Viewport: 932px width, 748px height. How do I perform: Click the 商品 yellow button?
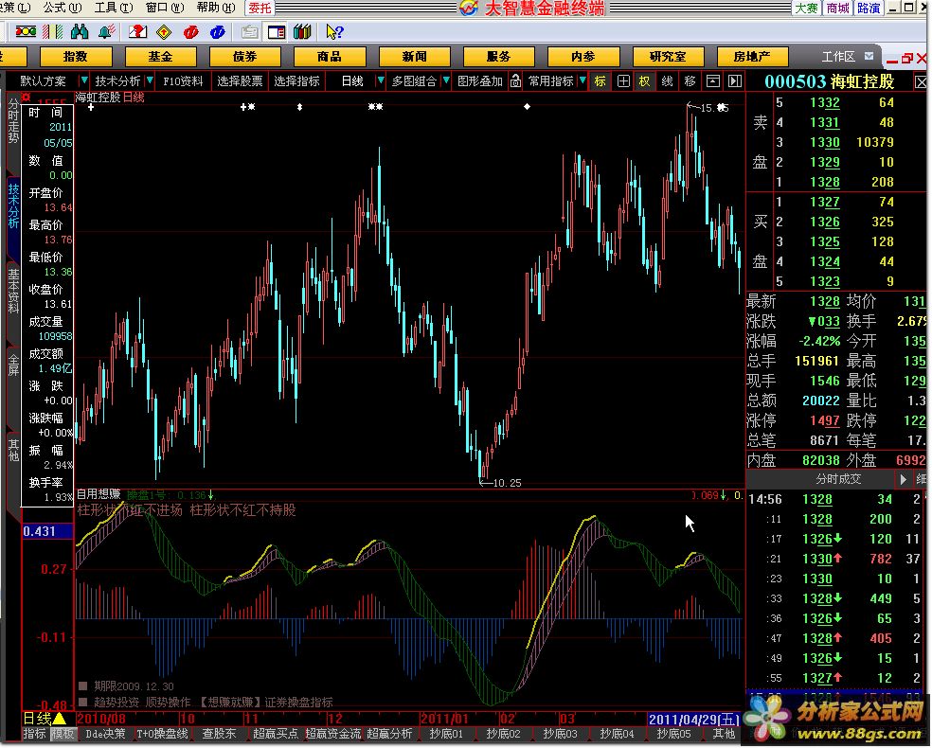[x=330, y=57]
